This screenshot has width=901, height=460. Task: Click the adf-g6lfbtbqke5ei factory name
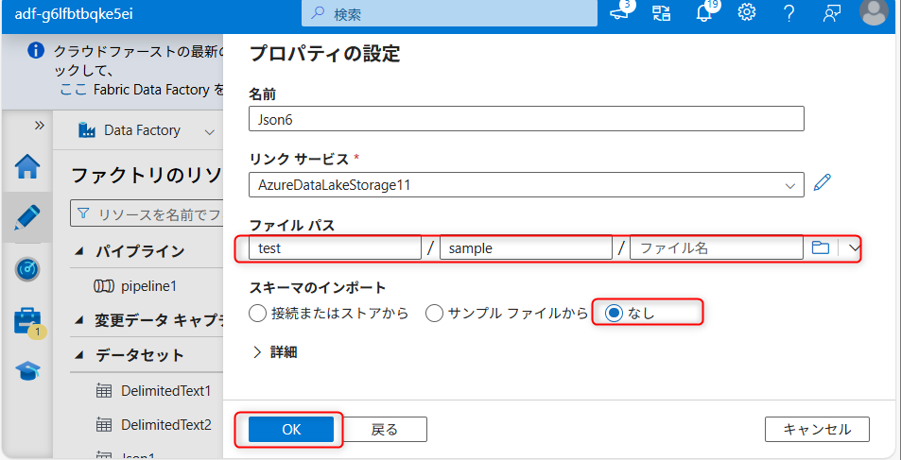click(74, 13)
